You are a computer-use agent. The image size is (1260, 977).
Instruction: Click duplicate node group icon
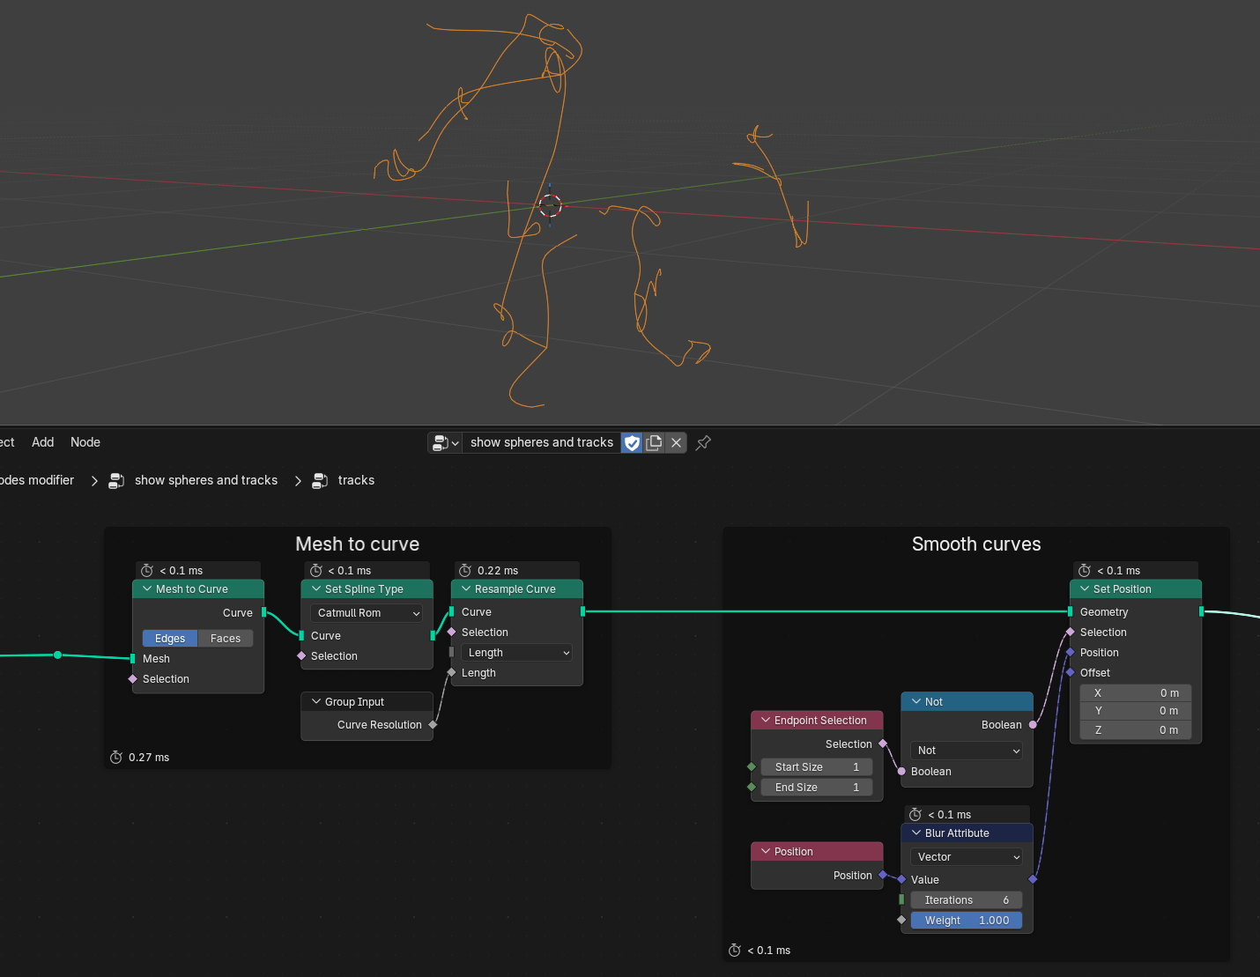click(654, 443)
